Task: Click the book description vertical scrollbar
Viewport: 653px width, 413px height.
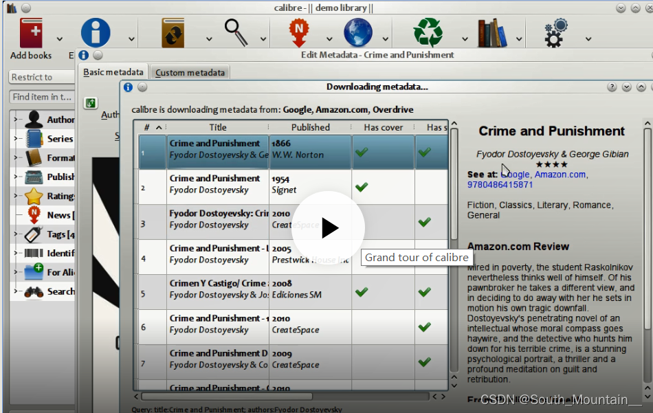Action: (x=648, y=229)
